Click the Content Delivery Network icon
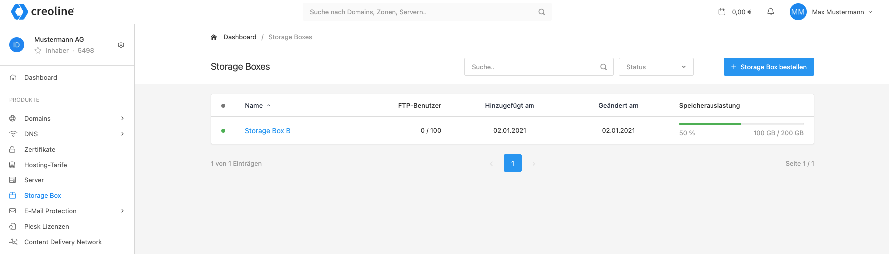Viewport: 889px width, 254px height. tap(13, 242)
